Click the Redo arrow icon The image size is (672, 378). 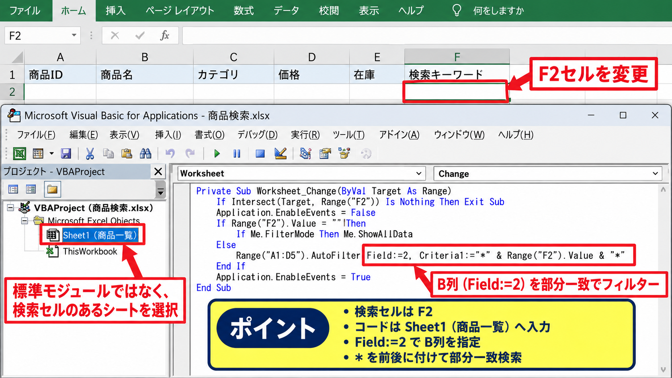tap(190, 153)
